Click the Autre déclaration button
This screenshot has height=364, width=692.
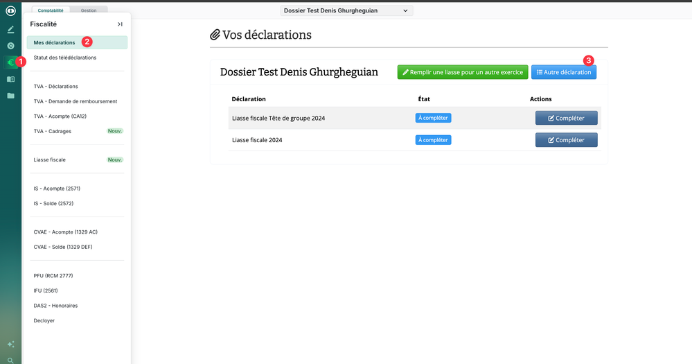[x=563, y=72]
